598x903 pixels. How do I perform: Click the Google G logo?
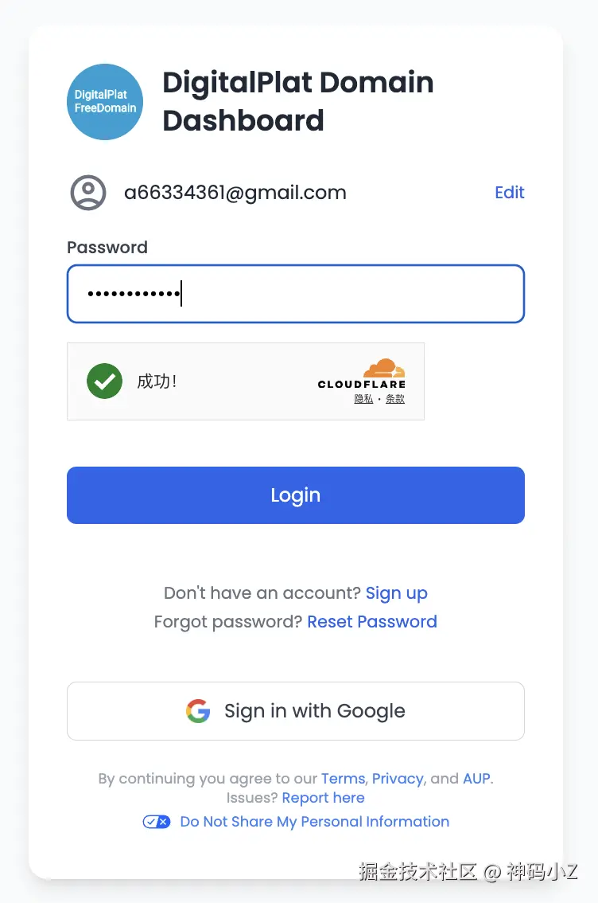click(198, 711)
